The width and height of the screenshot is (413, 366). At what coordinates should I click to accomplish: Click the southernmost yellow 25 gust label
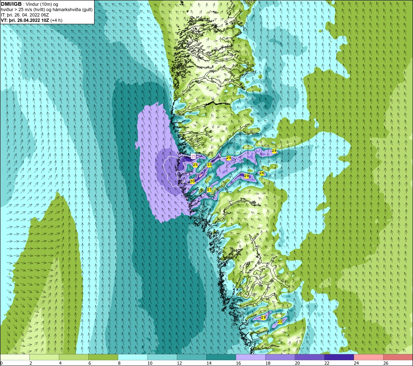pyautogui.click(x=280, y=321)
